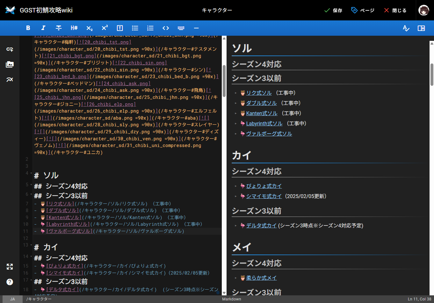Viewport: 434px width, 303px height.
Task: Open シマイモ式カイ link in preview
Action: click(264, 196)
